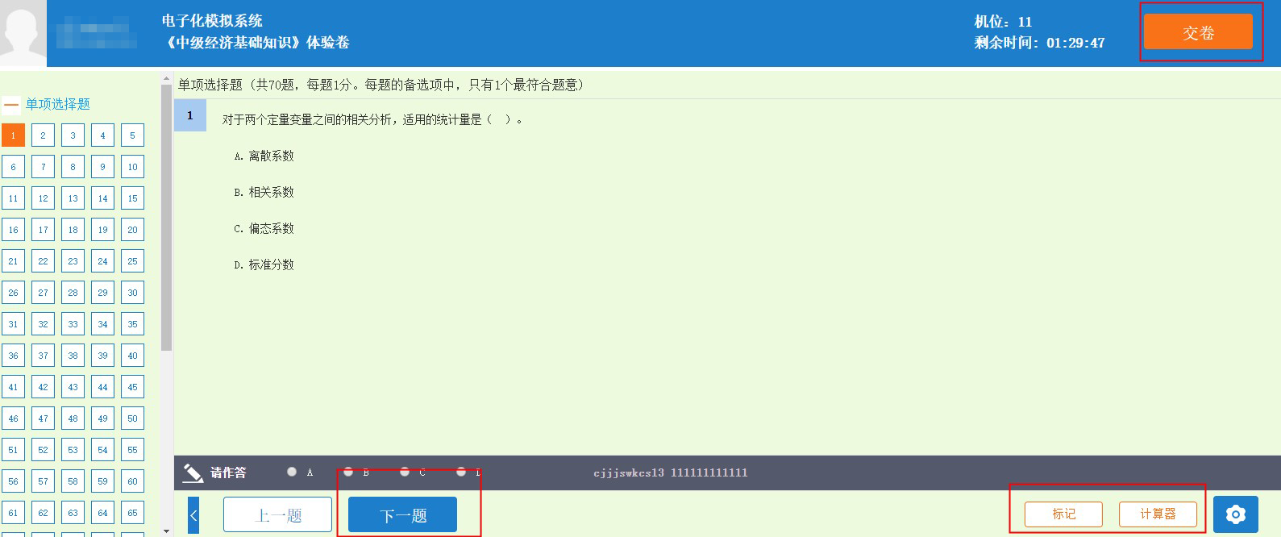1281x537 pixels.
Task: Jump to question 30
Action: (132, 293)
